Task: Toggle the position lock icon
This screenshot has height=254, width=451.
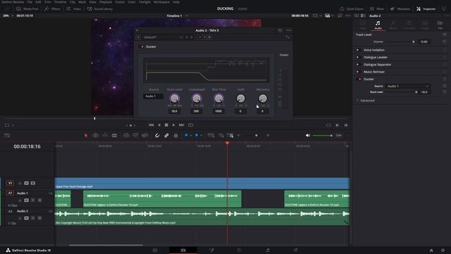Action: coord(175,135)
